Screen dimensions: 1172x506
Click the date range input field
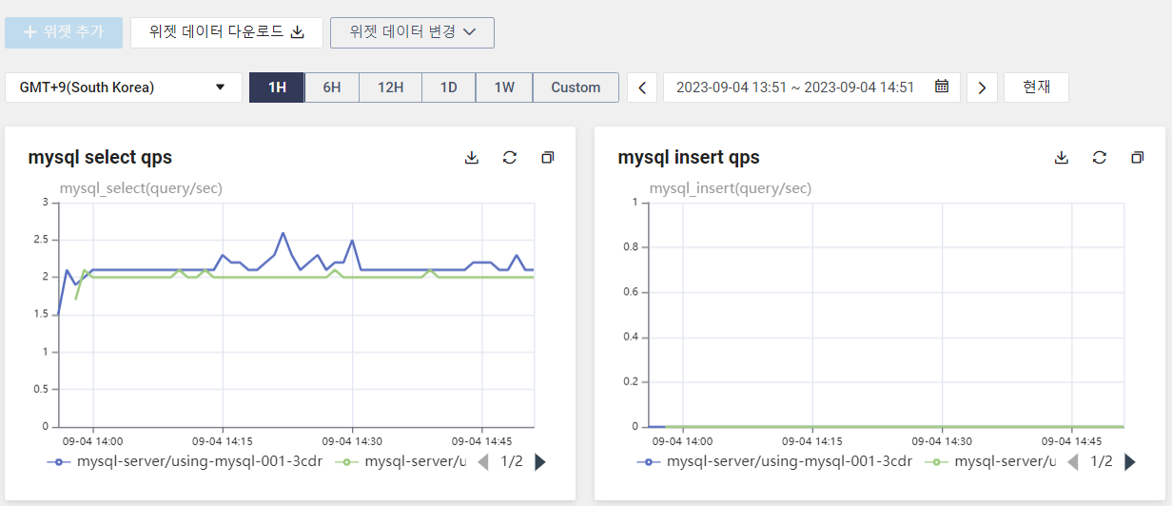[811, 88]
